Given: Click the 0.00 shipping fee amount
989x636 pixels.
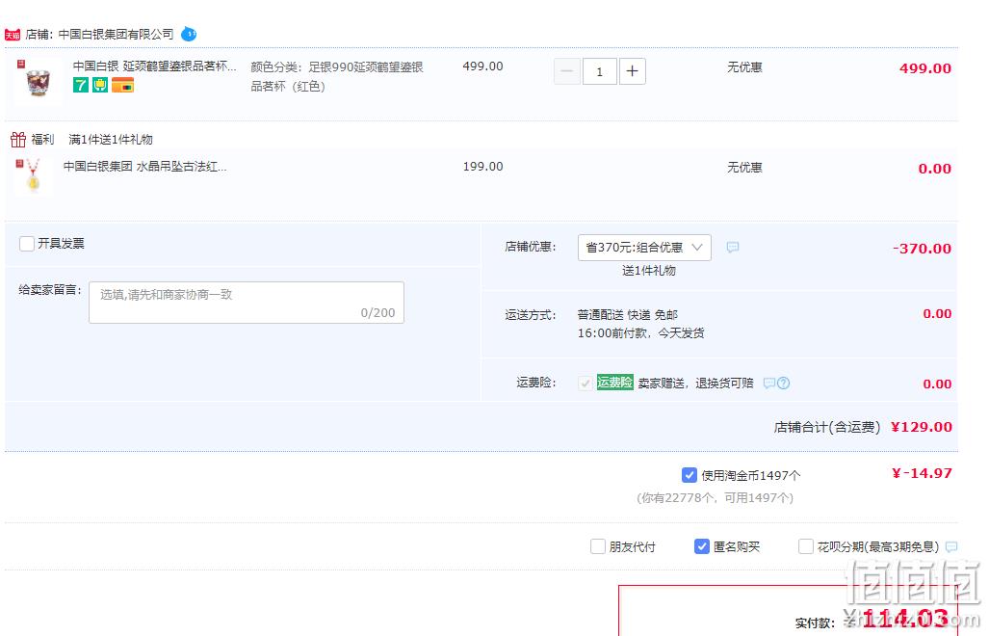Looking at the screenshot, I should click(937, 313).
